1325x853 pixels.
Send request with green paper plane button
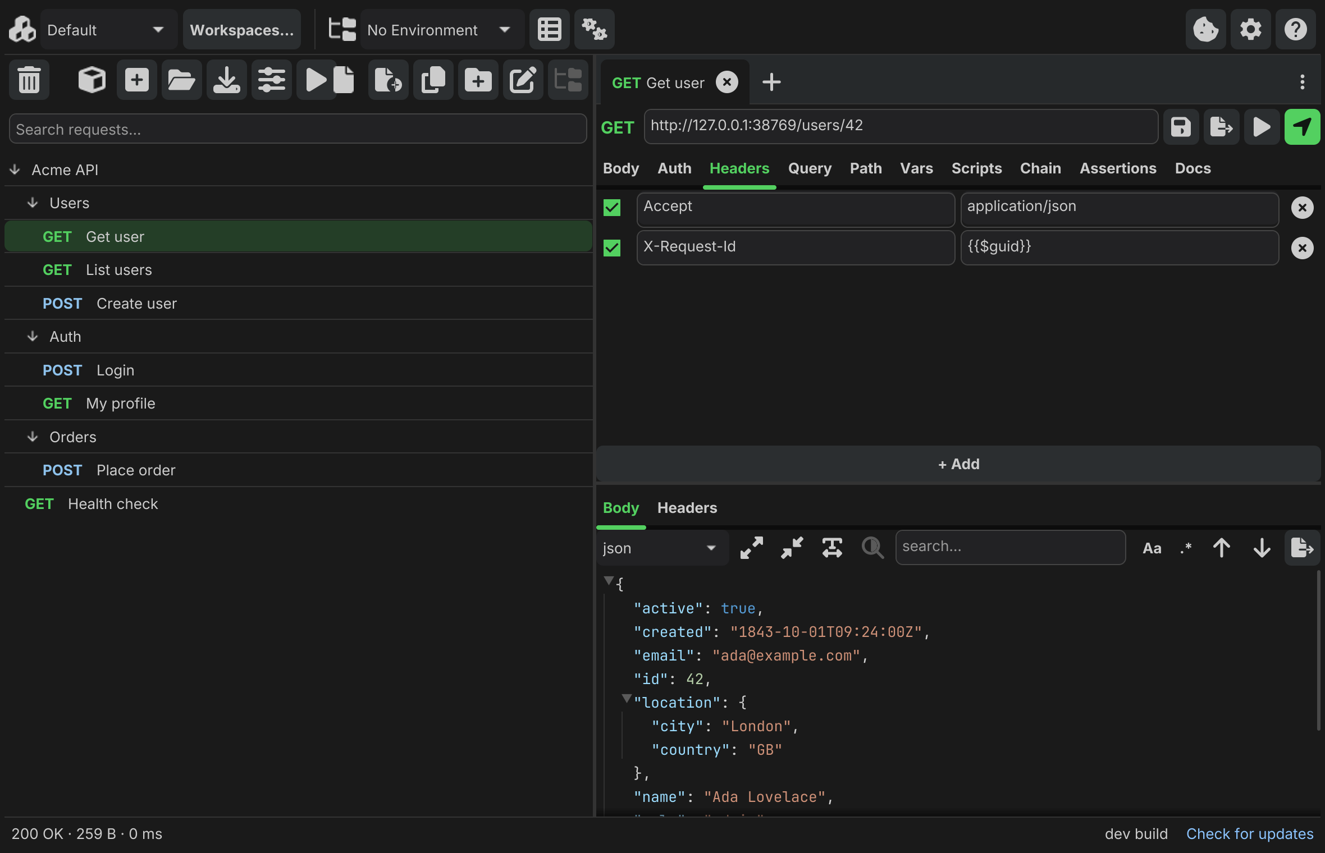pos(1302,127)
